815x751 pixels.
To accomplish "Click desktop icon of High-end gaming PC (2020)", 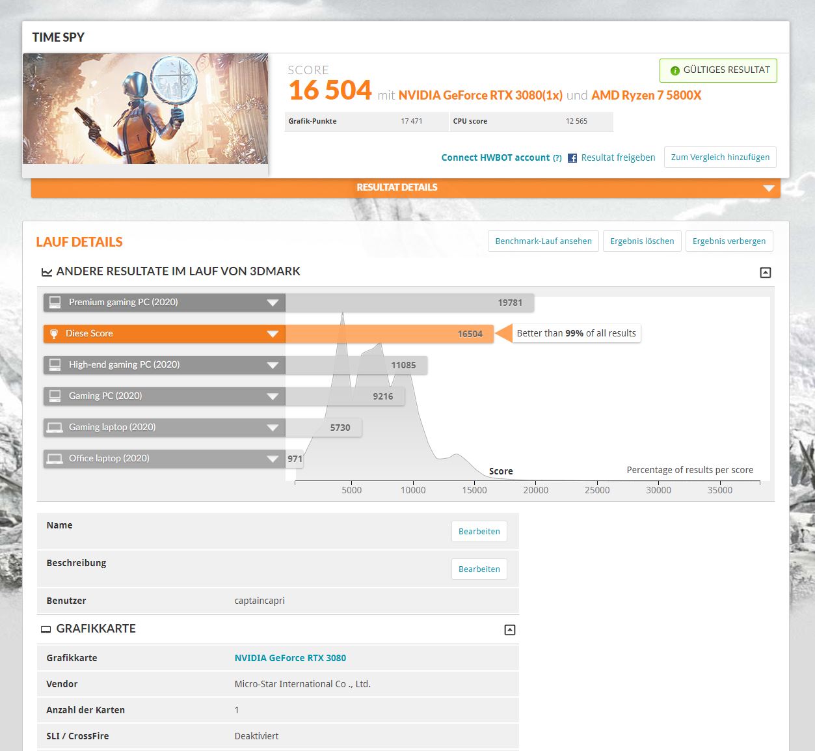I will (55, 364).
